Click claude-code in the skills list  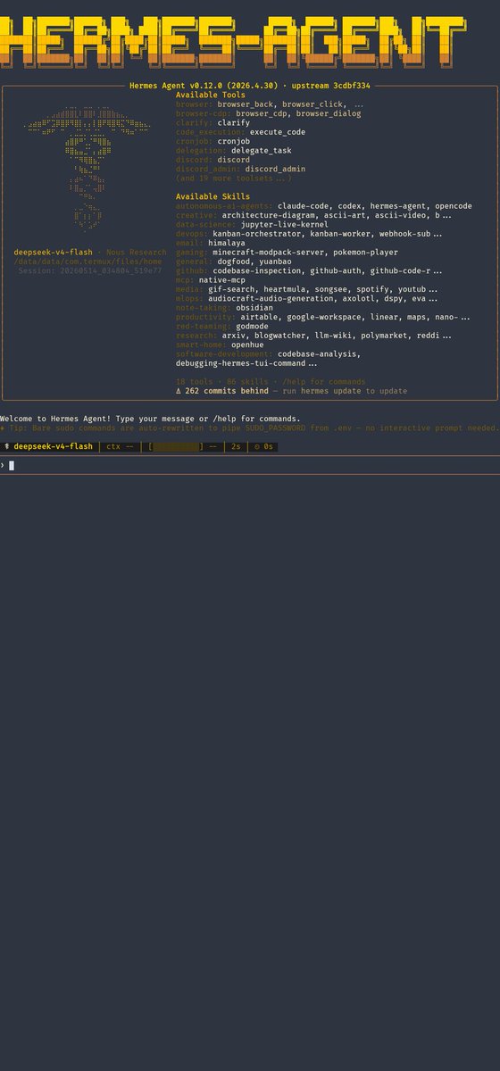click(301, 206)
